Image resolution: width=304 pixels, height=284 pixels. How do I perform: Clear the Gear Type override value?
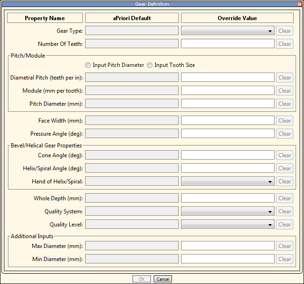[x=284, y=31]
